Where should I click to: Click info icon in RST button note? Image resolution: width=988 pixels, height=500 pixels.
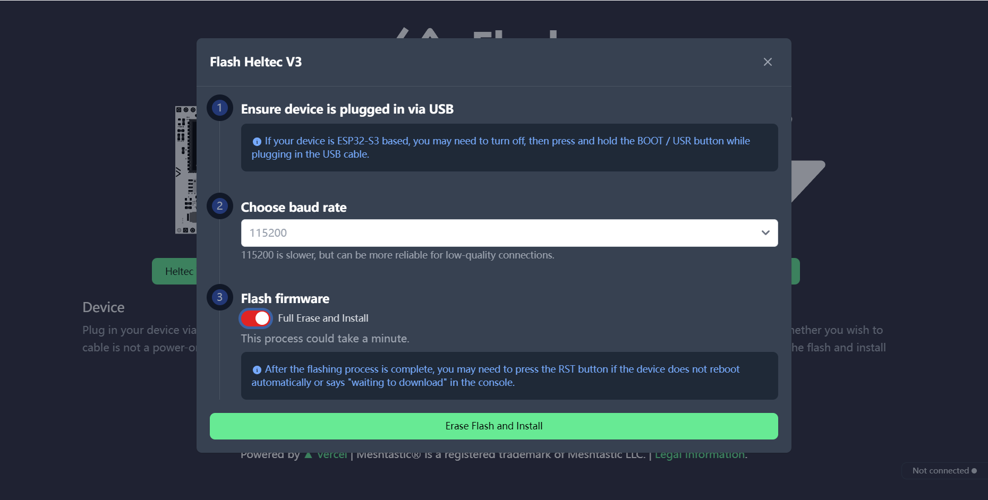[257, 370]
